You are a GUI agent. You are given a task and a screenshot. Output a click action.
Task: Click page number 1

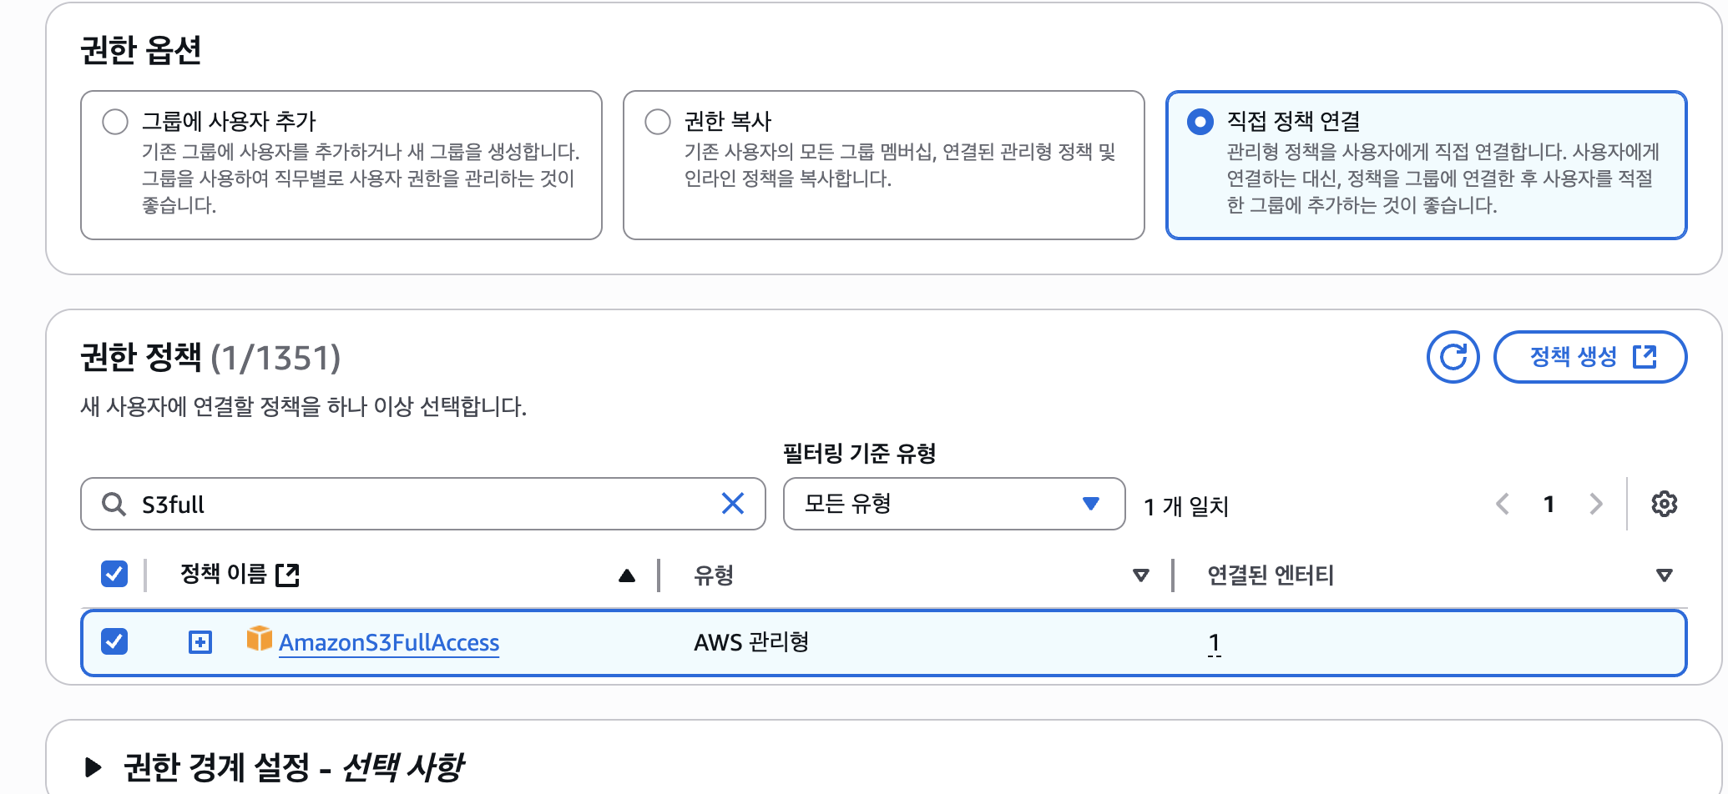coord(1549,504)
